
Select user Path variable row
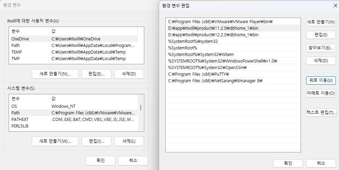(x=74, y=45)
